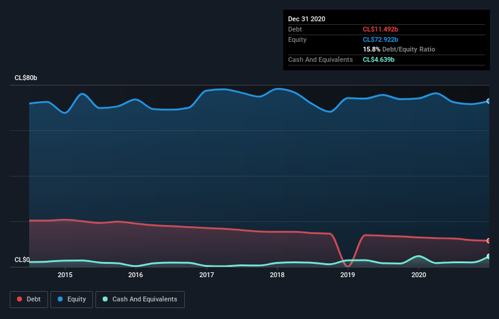Image resolution: width=499 pixels, height=319 pixels.
Task: Click the CL$72.922b equity value
Action: point(380,39)
